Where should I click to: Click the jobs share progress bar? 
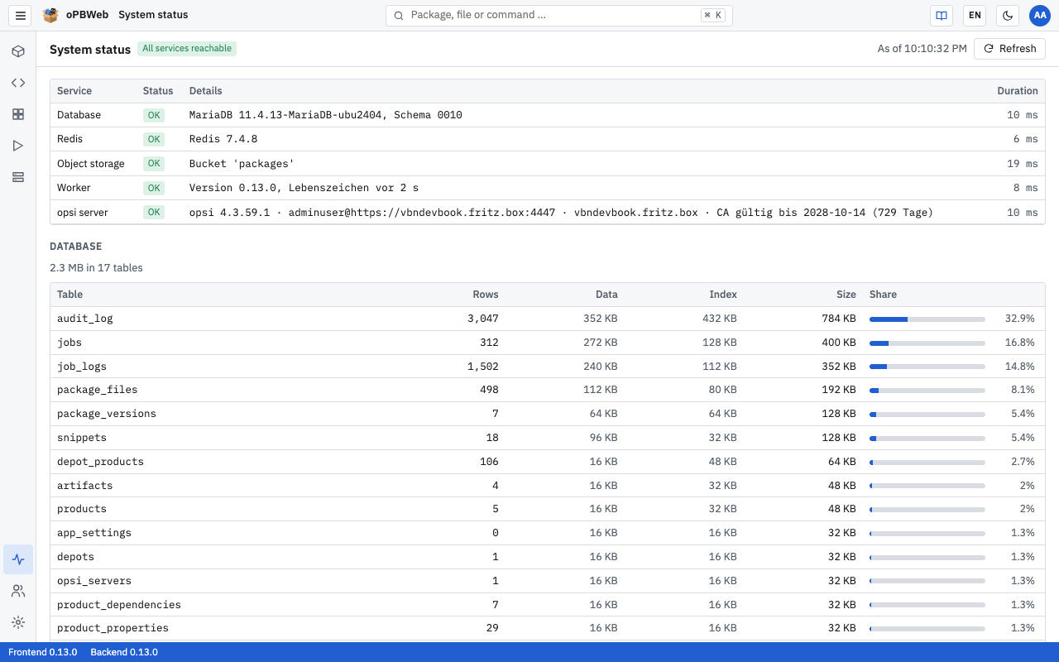click(x=927, y=343)
